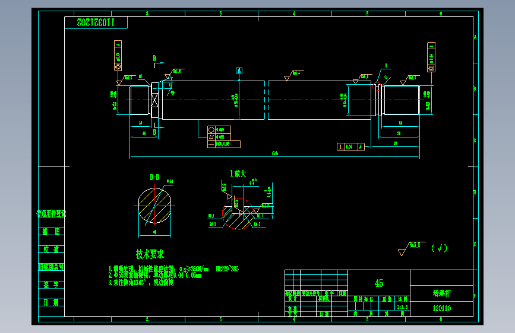Click the 旧底图总号 cell in left margin
The image size is (515, 333).
tap(51, 267)
